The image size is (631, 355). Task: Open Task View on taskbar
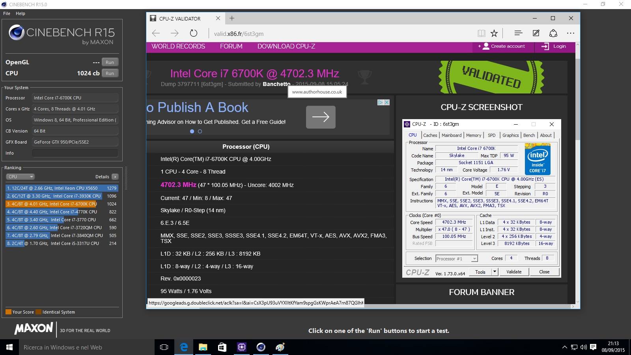click(164, 347)
